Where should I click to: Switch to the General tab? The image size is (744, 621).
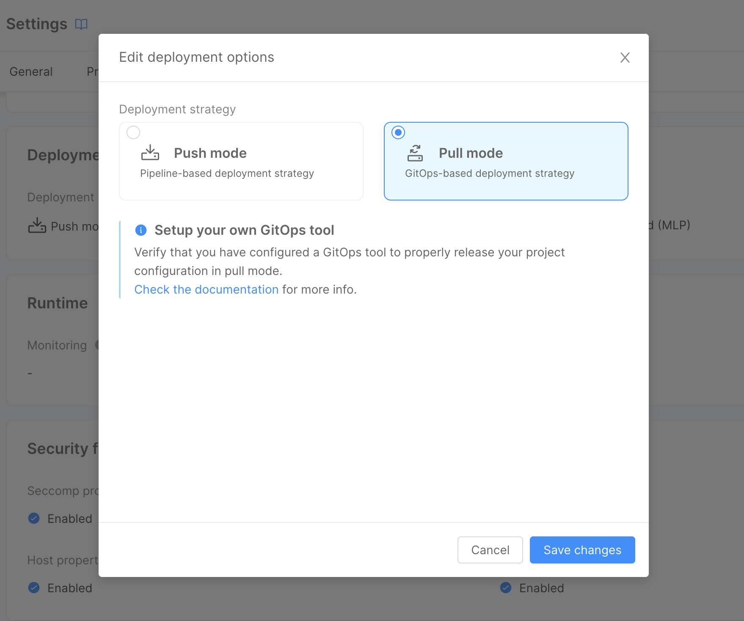coord(31,71)
